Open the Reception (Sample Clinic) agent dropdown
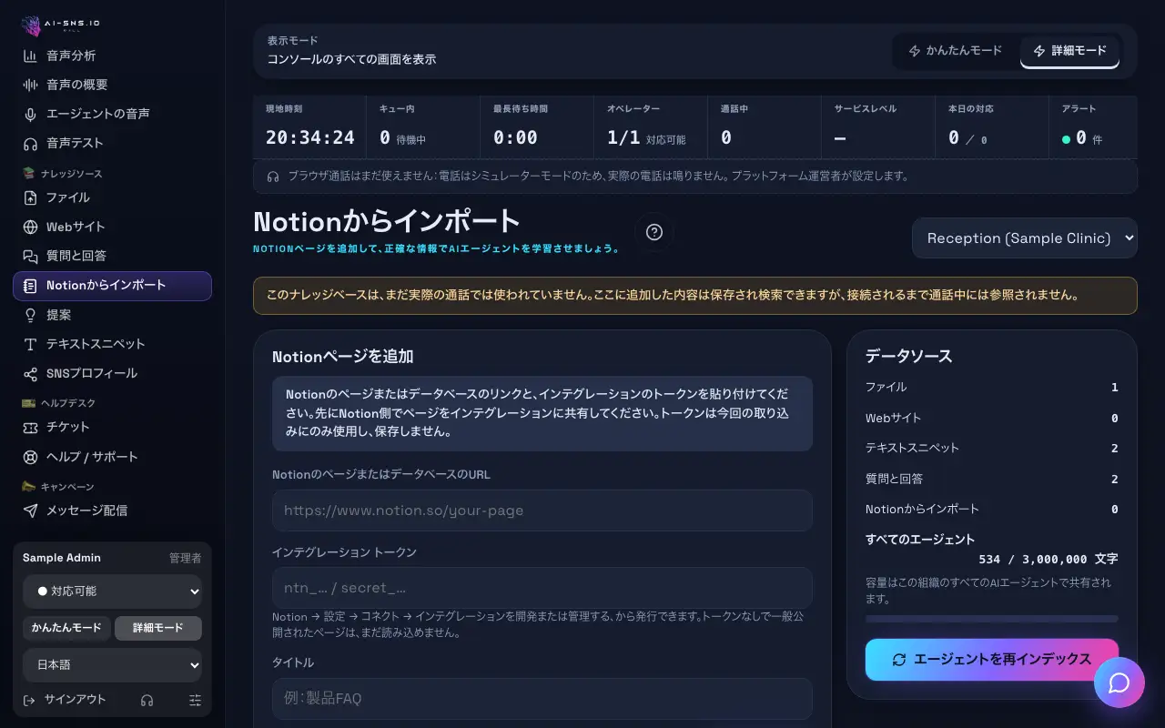Screen dimensions: 1165x728 click(x=1025, y=238)
